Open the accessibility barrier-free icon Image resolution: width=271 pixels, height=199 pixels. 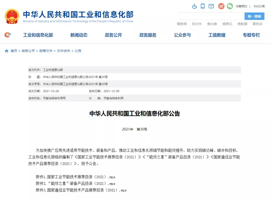194,6
